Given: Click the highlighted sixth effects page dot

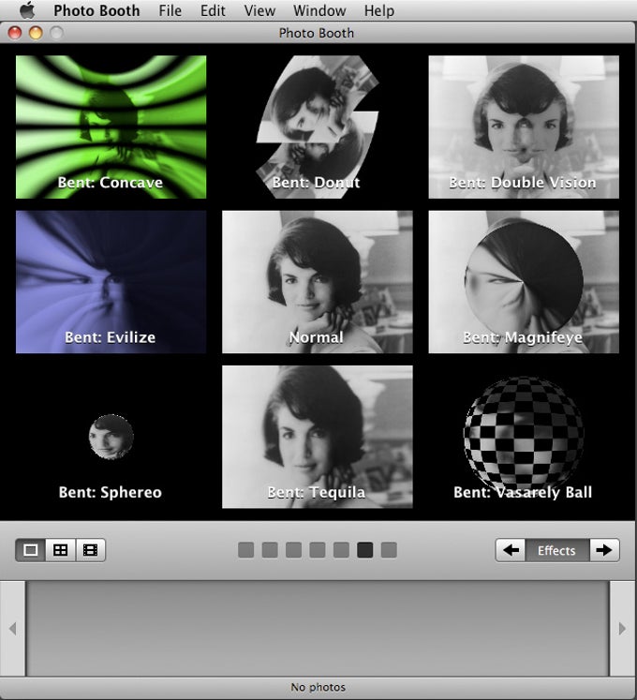Looking at the screenshot, I should (364, 550).
